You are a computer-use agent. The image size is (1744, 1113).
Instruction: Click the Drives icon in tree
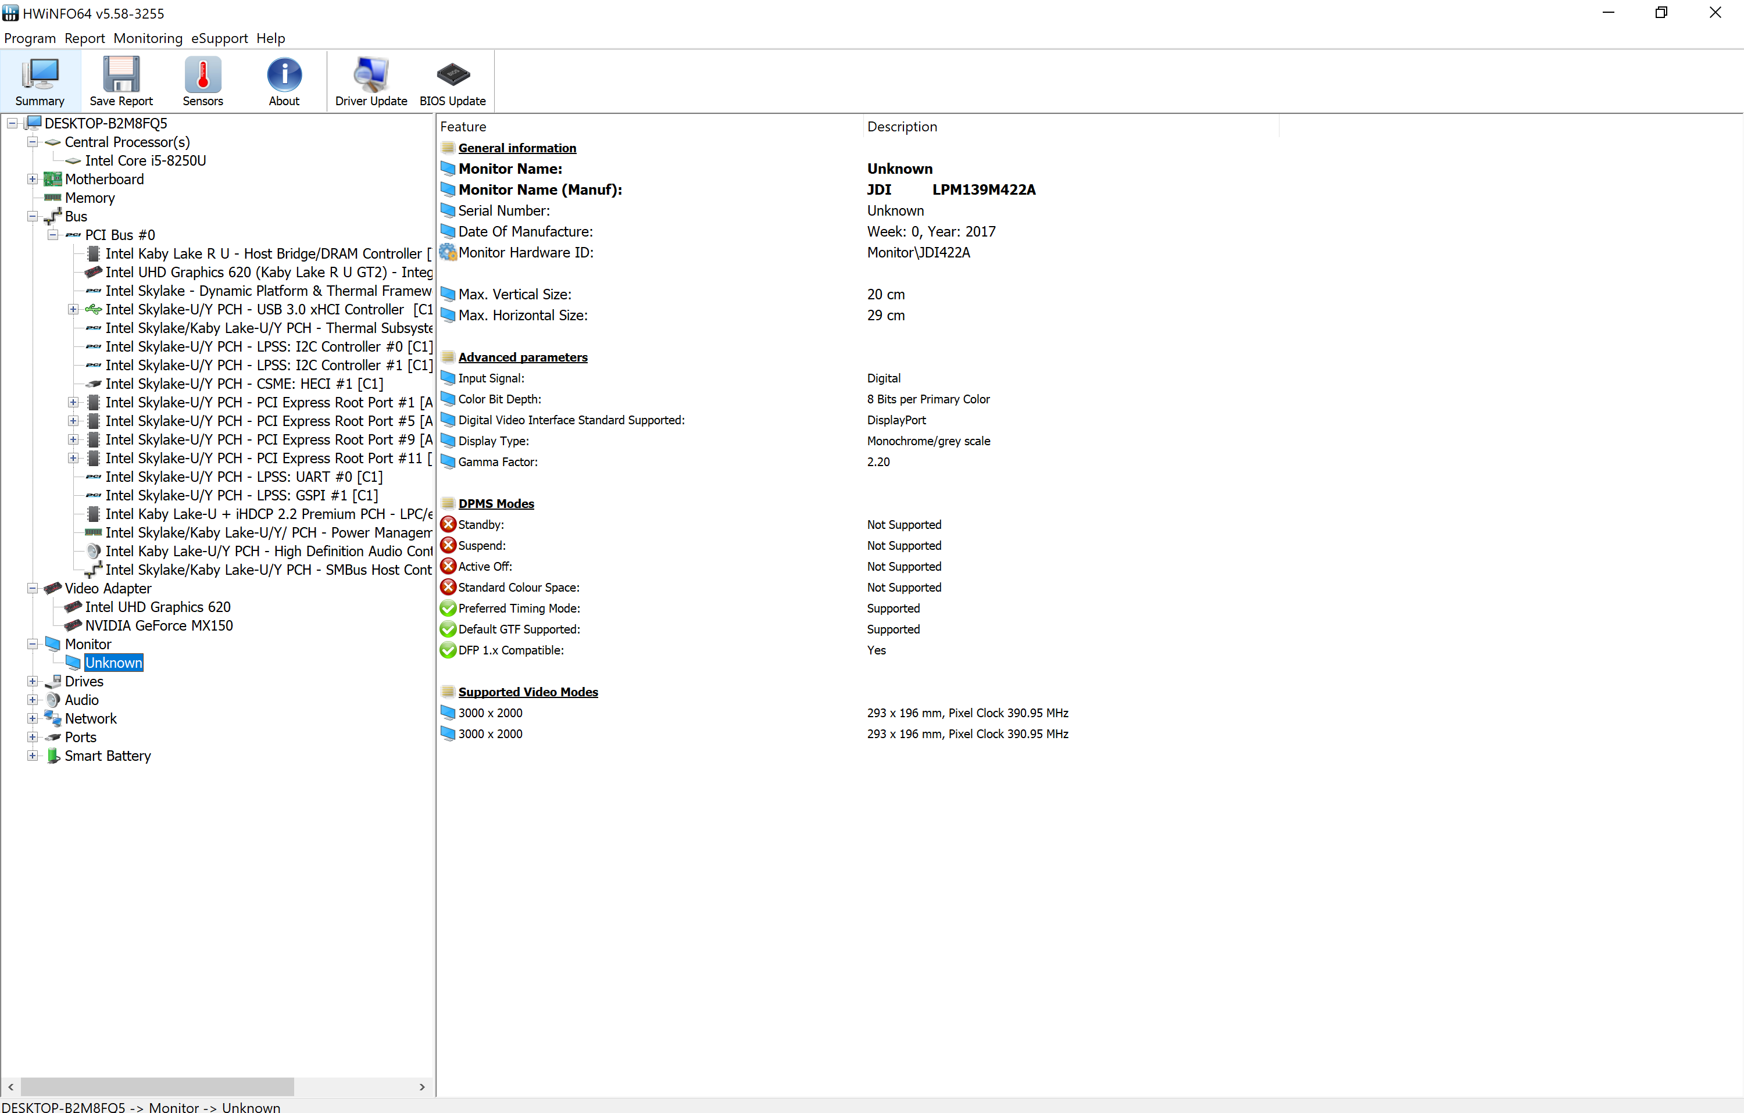(53, 681)
